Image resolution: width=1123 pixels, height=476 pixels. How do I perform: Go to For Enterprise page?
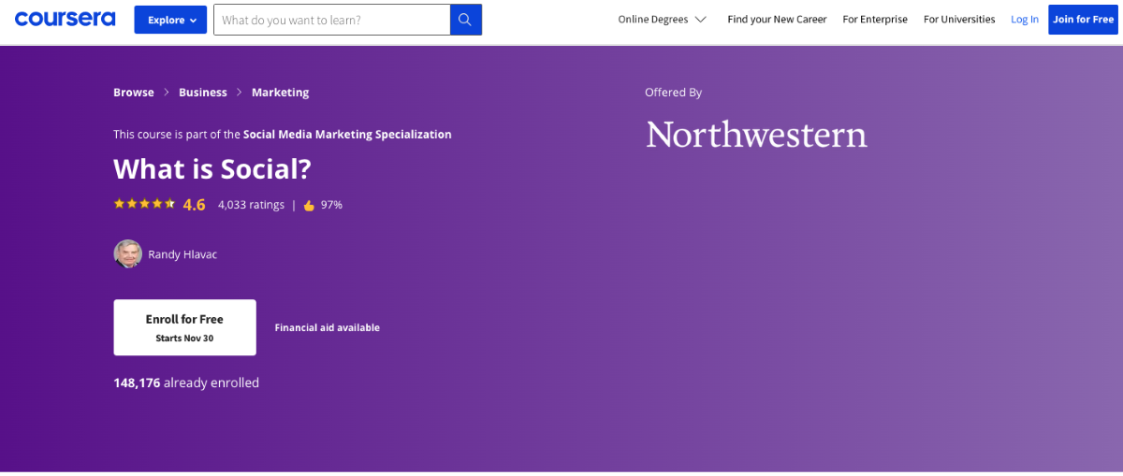875,20
